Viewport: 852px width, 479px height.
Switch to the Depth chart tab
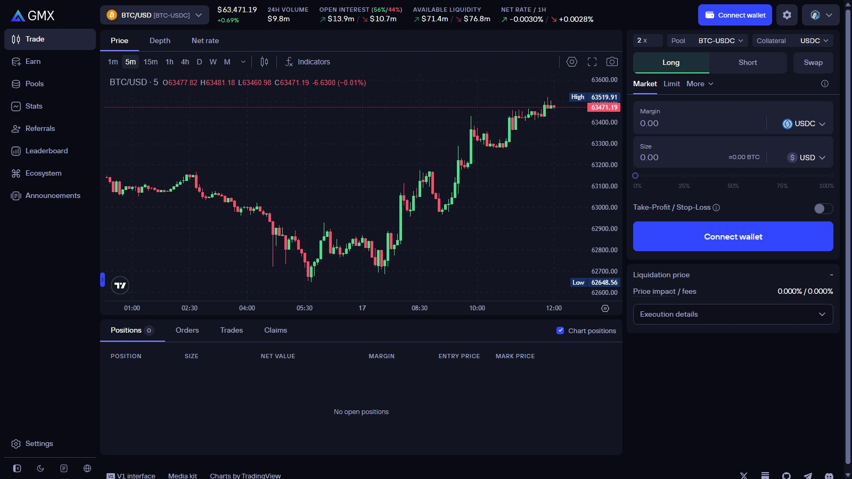(160, 40)
